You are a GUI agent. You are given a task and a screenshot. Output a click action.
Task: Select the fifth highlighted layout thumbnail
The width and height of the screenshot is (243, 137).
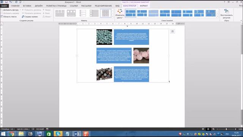pos(106,13)
